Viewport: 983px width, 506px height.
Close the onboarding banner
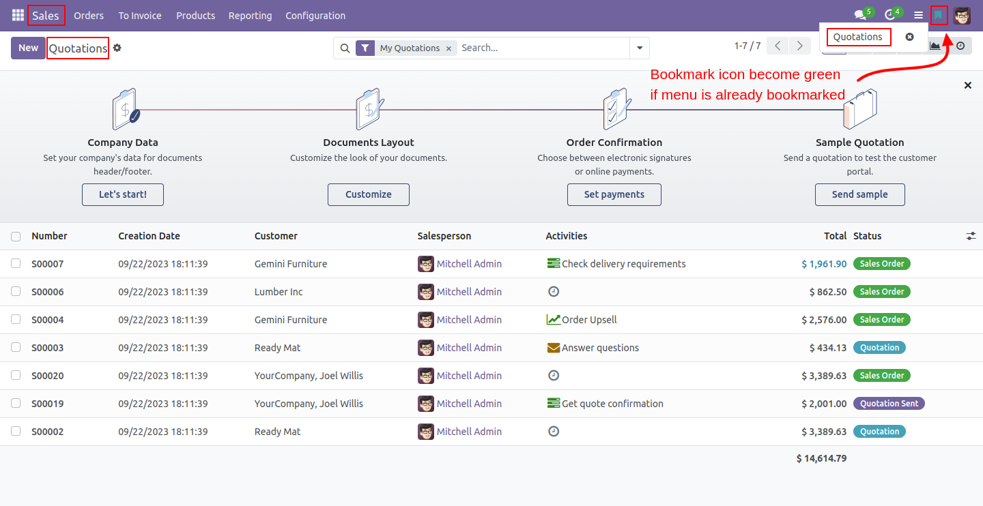coord(967,85)
